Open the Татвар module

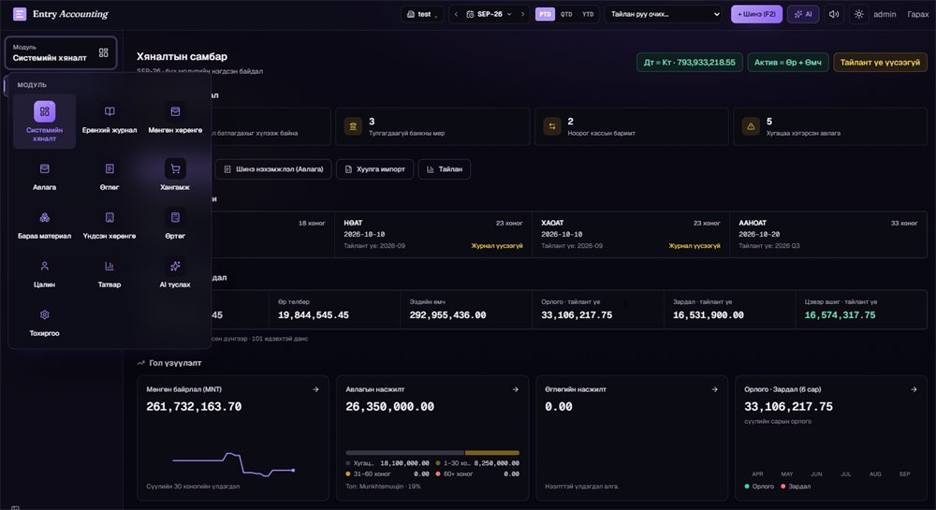110,274
